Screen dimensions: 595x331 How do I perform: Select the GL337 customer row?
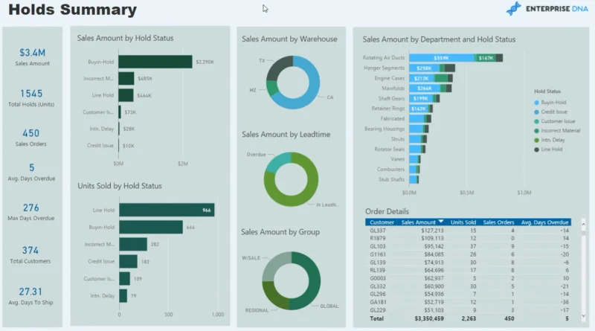pos(469,231)
